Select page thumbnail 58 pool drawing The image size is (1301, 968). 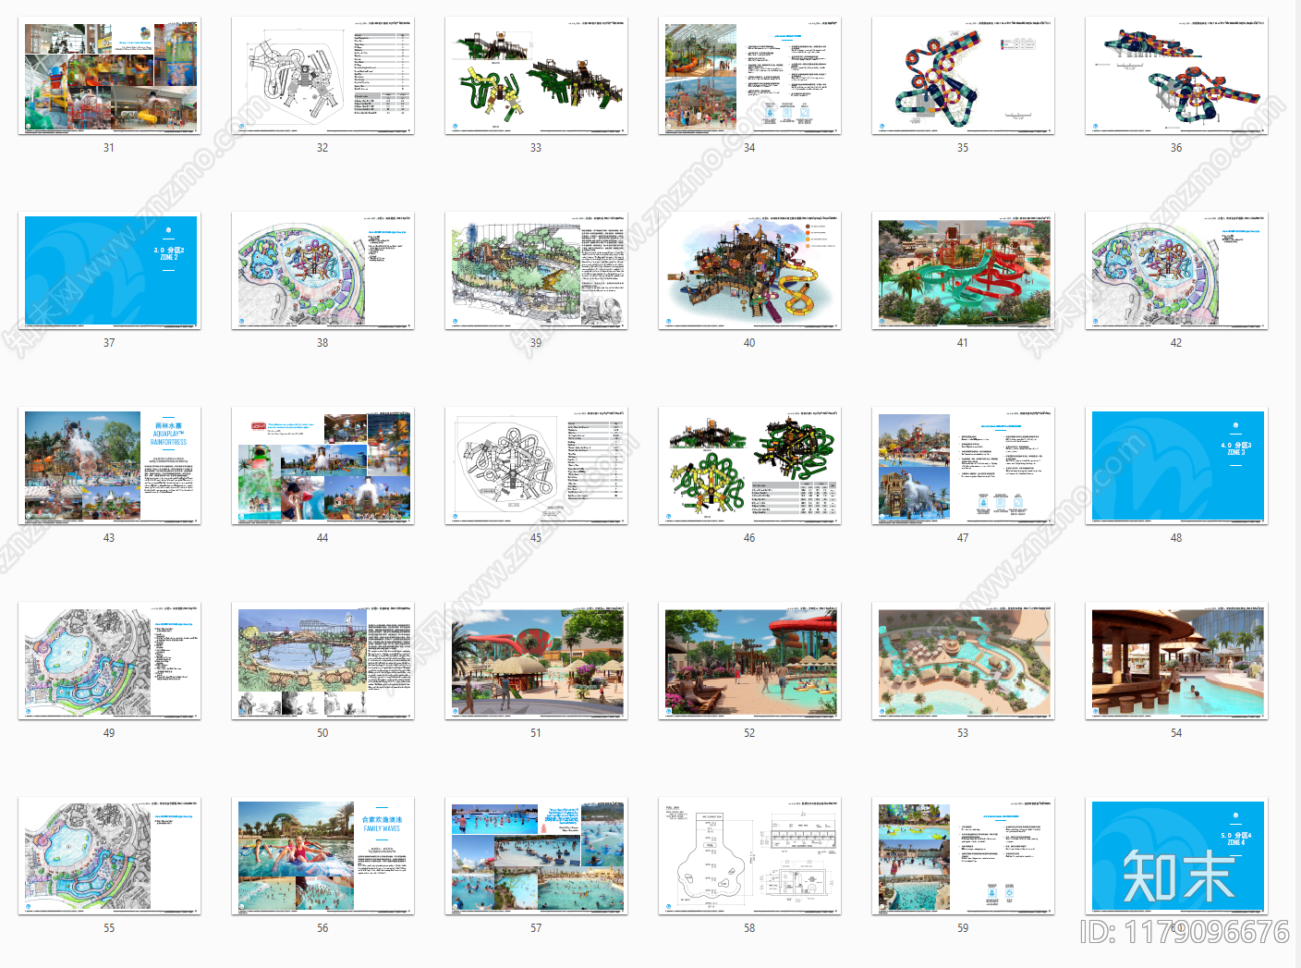click(x=749, y=856)
